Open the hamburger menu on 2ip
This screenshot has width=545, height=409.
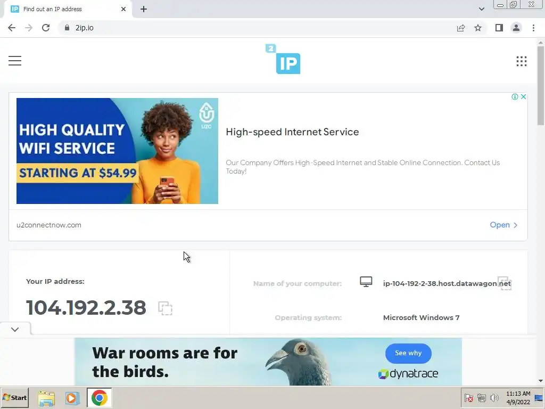pos(15,61)
